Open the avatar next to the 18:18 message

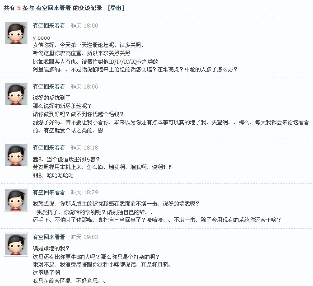pos(16,155)
